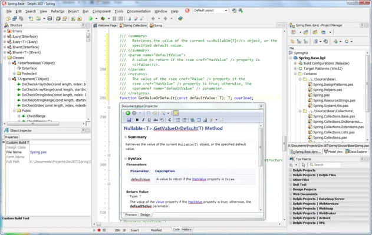Image resolution: width=372 pixels, height=235 pixels.
Task: Collapse the TArgument(TObject) class node
Action: 9,79
